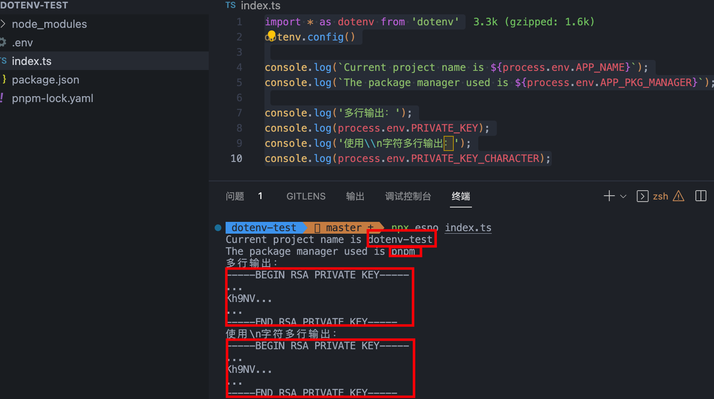Image resolution: width=714 pixels, height=399 pixels.
Task: Click APP_NAME variable on line 4
Action: click(600, 67)
